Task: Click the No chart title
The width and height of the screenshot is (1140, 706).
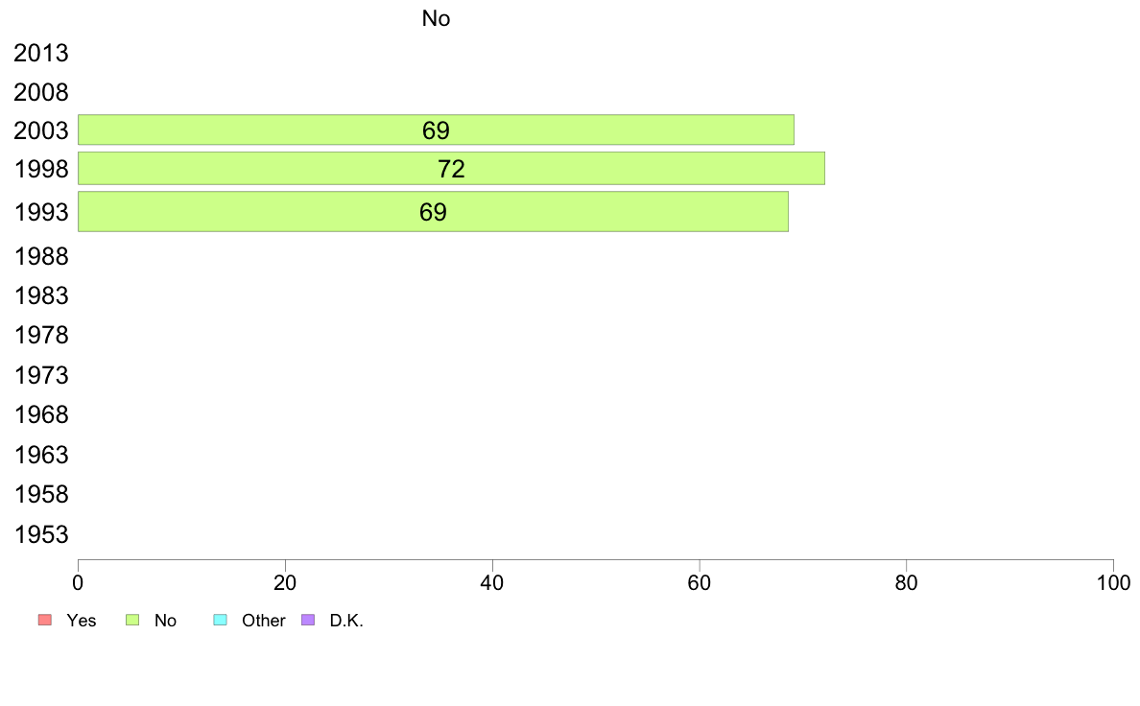Action: pos(437,18)
